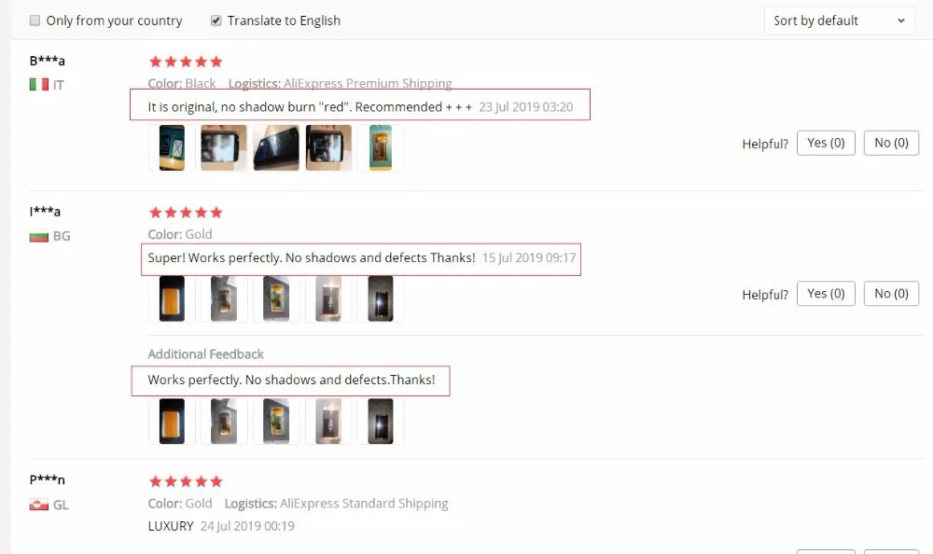
Task: Open first thumbnail under Additional Feedback
Action: pyautogui.click(x=172, y=422)
